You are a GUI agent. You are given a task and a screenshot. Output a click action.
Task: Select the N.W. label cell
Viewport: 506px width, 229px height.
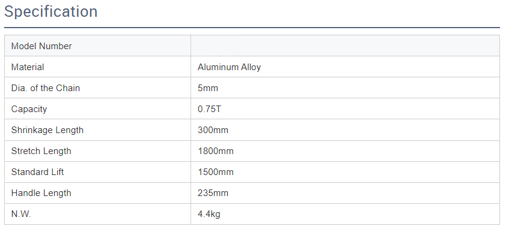point(97,214)
